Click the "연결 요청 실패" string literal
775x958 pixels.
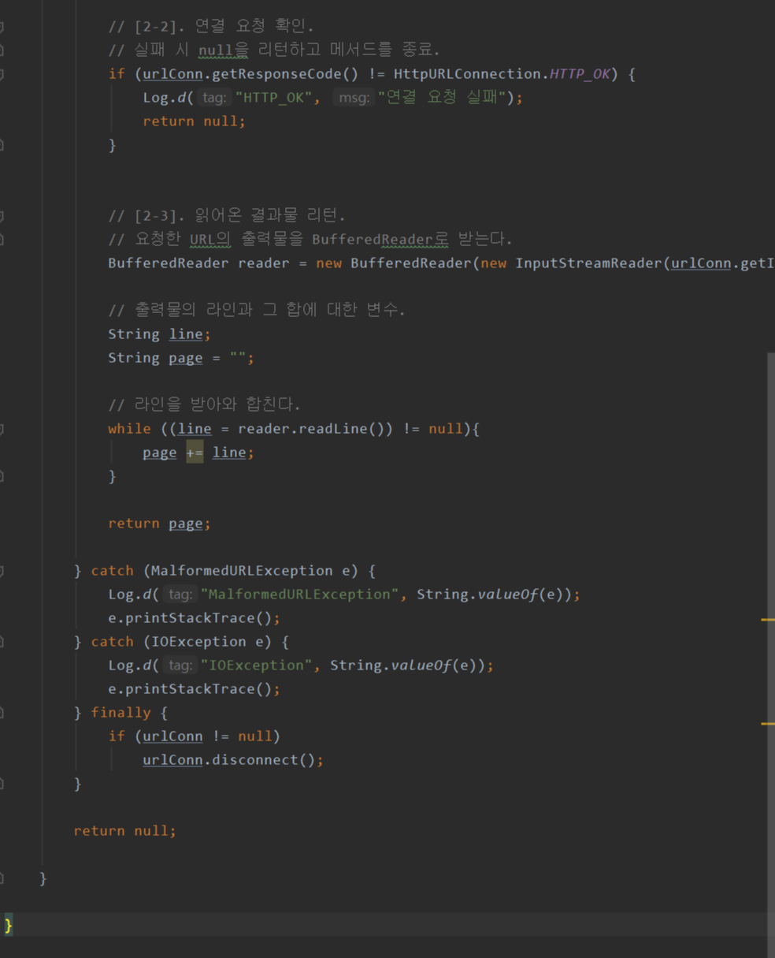(x=442, y=98)
